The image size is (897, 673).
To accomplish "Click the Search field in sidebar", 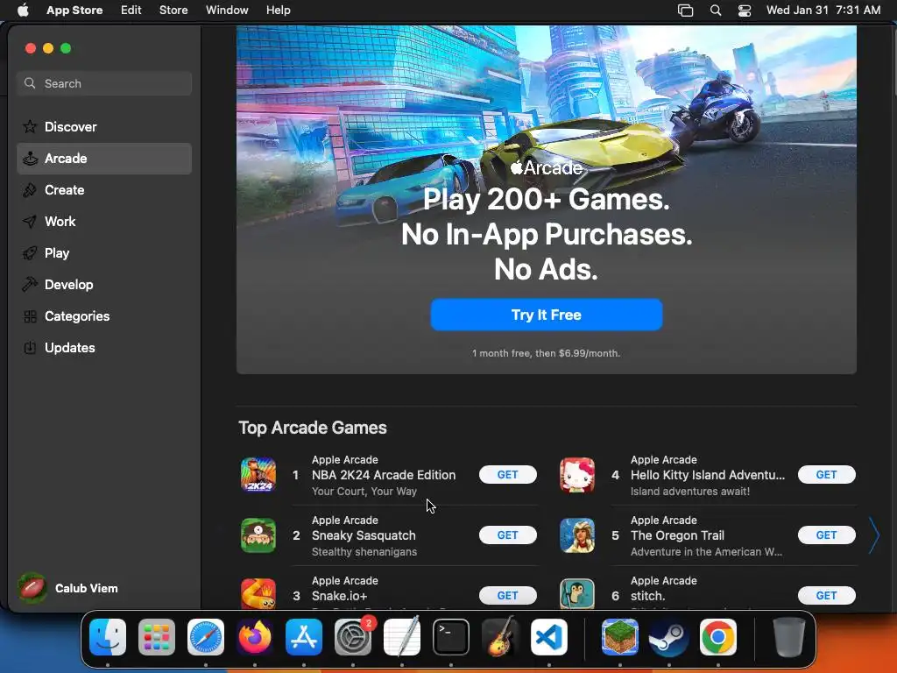I will coord(104,83).
